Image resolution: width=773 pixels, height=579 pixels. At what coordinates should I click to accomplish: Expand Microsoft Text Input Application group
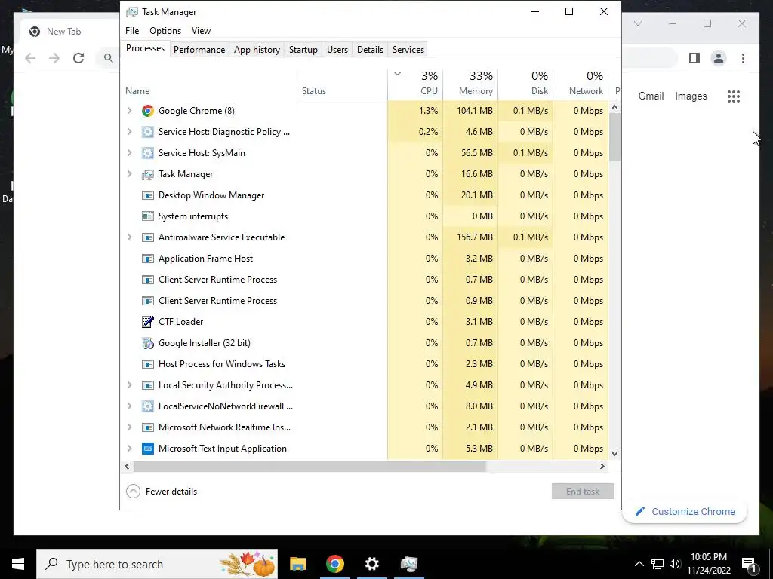[x=130, y=449]
